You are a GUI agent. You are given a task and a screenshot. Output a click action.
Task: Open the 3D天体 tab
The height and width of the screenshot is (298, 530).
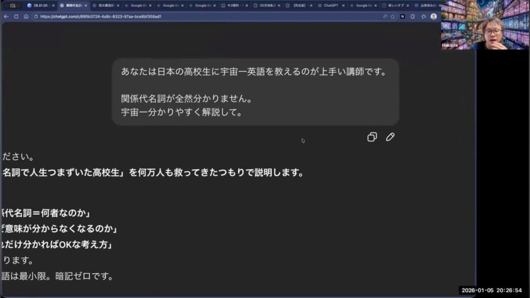(264, 5)
